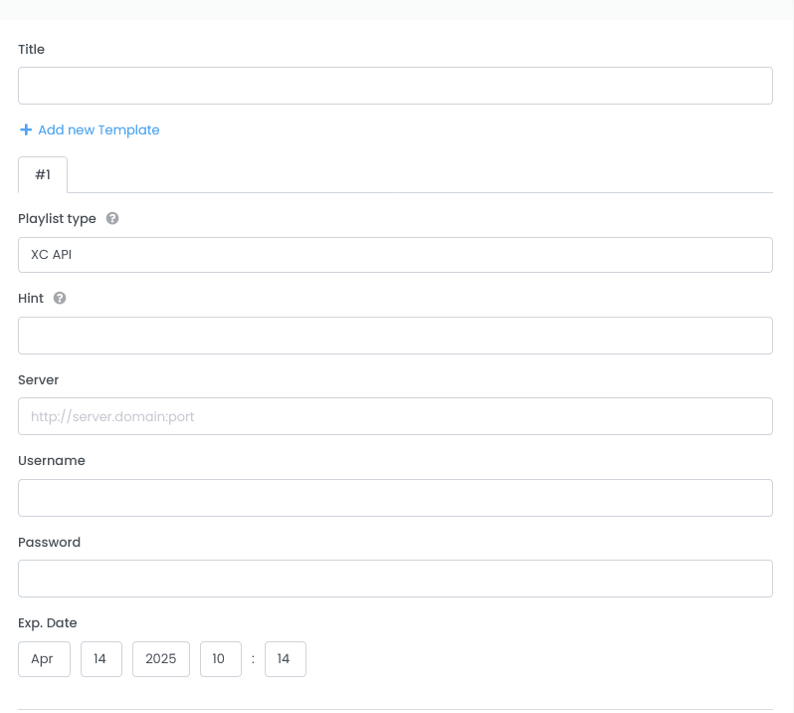The height and width of the screenshot is (713, 794).
Task: Click the Add new Template link text
Action: (x=99, y=130)
